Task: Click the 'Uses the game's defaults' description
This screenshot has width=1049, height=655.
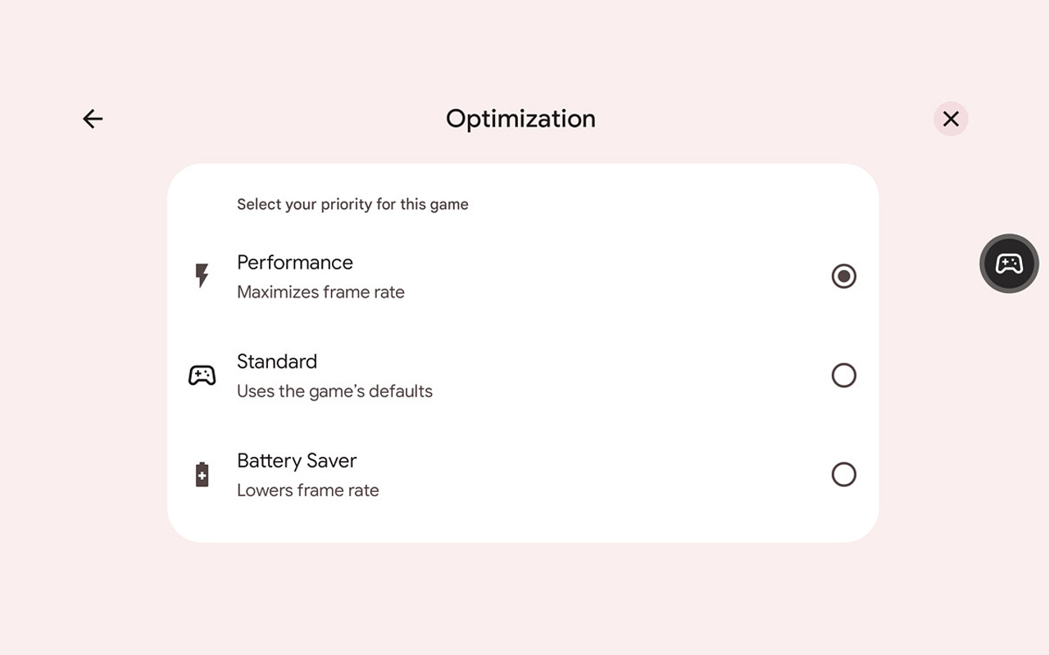Action: click(334, 391)
